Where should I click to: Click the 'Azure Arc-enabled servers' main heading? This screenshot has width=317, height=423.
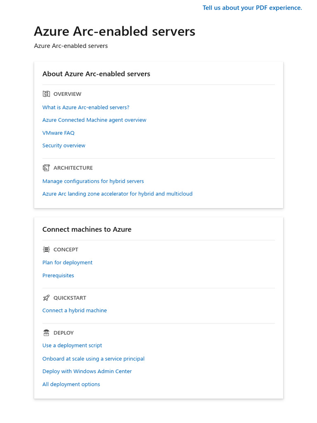click(x=114, y=31)
